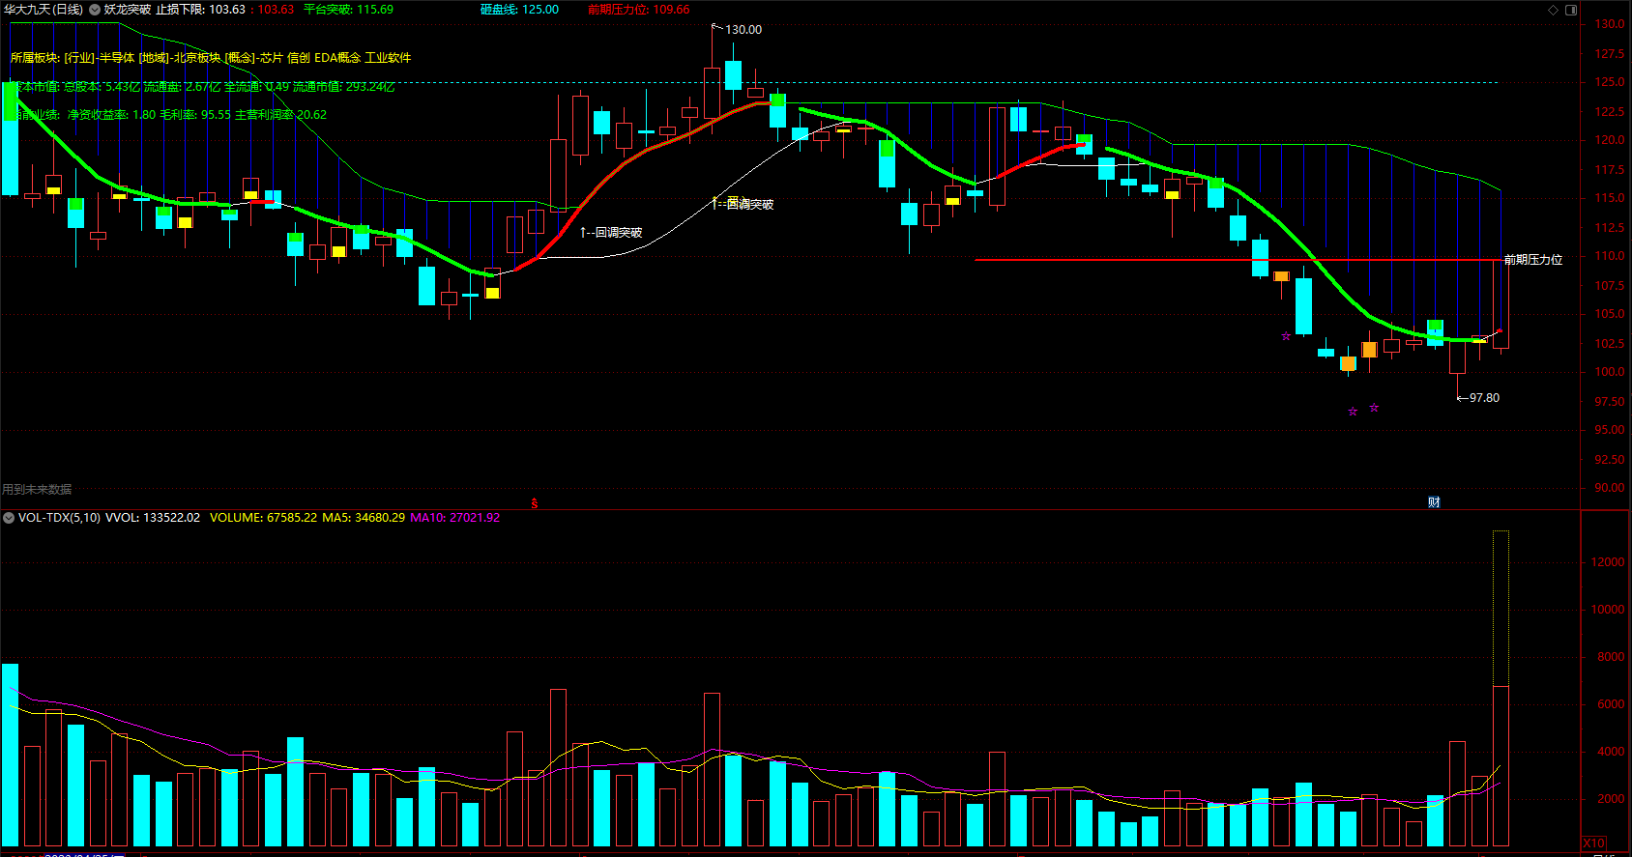Click the 所属板块 sector info line
This screenshot has height=857, width=1632.
(x=211, y=58)
